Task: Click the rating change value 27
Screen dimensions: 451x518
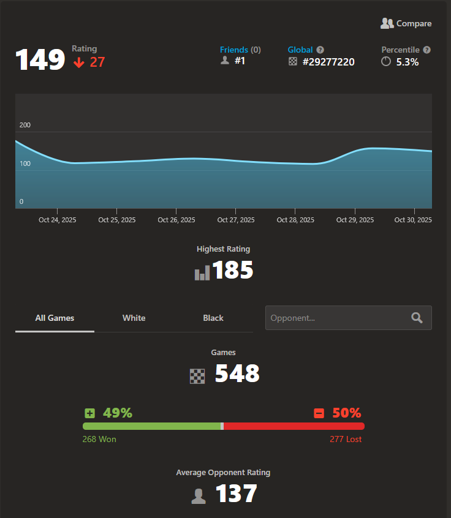Action: coord(97,62)
